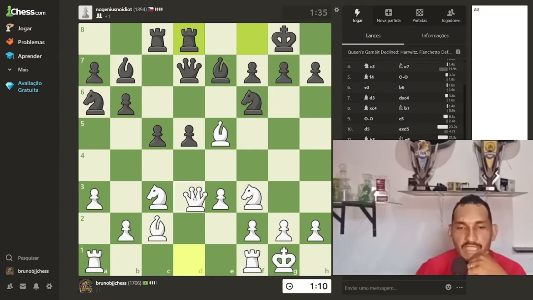
Task: Open the chat more options dots
Action: [x=459, y=287]
